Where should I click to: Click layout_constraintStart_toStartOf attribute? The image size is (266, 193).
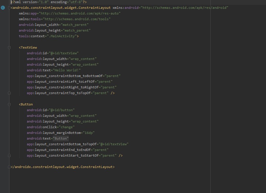(x=72, y=155)
